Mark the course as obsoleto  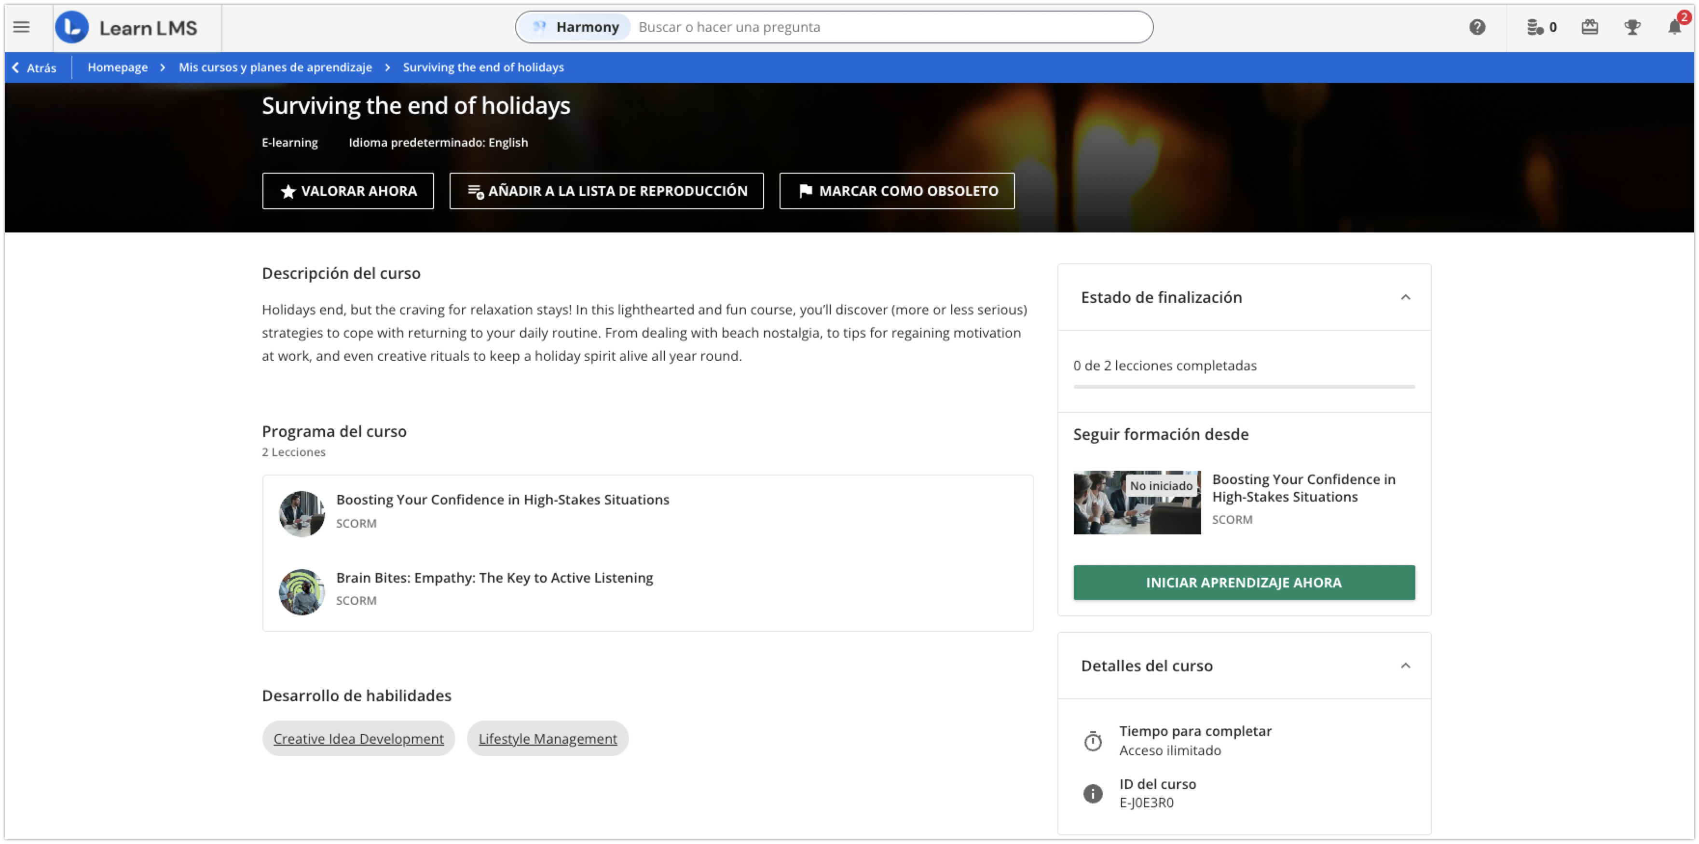[896, 191]
